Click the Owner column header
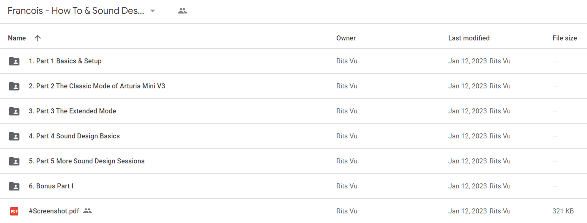 [346, 38]
